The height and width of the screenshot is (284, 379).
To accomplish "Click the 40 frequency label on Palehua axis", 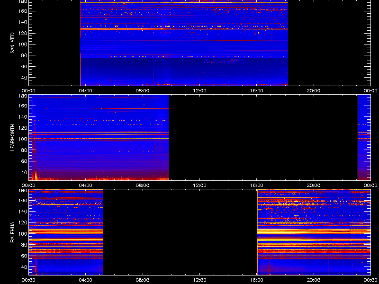I will tap(25, 267).
